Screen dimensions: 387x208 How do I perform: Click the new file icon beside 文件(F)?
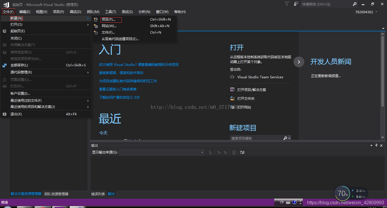pos(96,32)
